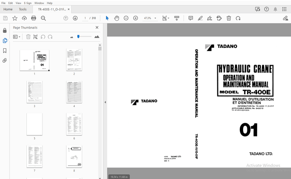The width and height of the screenshot is (291, 179).
Task: Select the TR-400E-11_O-01F document tab
Action: [x=52, y=9]
